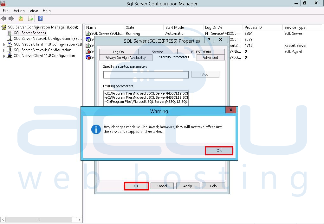The image size is (324, 224).
Task: Select the -dC:\Program Files existing parameter
Action: [x=146, y=93]
